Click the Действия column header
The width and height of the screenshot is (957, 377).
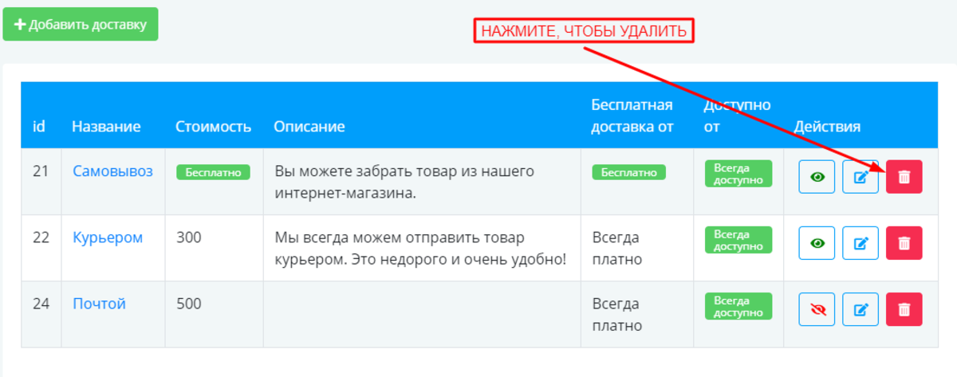(x=827, y=127)
